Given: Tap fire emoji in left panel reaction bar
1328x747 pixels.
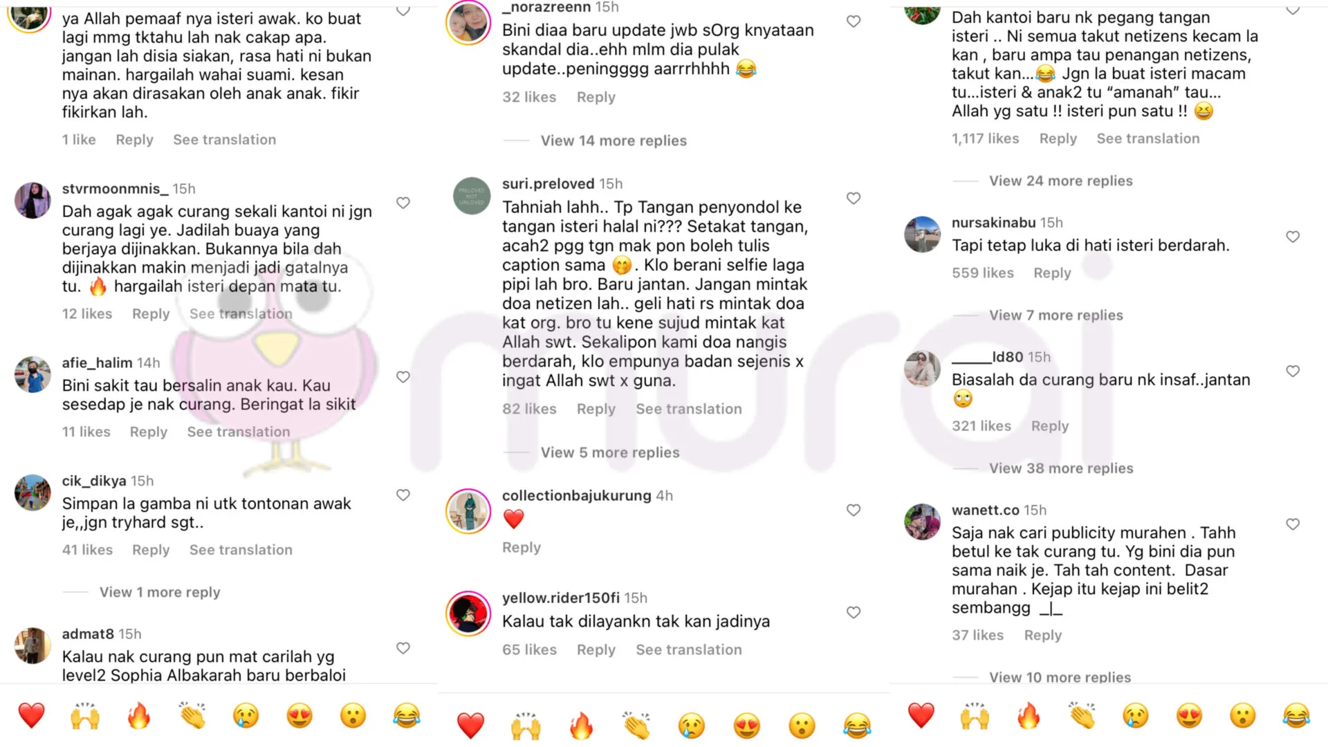Looking at the screenshot, I should tap(139, 716).
